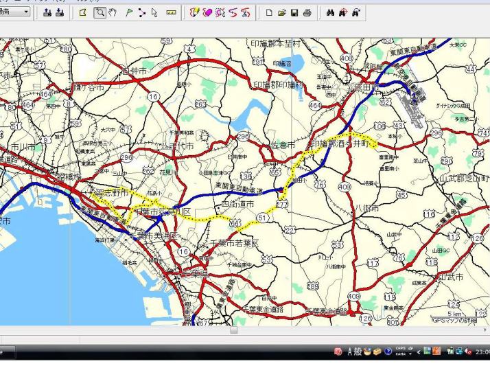Select the Distance ruler tool
Screen dimensions: 490x368
point(171,12)
